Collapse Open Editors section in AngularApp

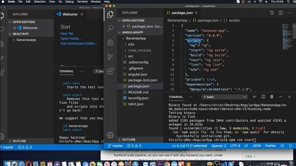(140, 20)
